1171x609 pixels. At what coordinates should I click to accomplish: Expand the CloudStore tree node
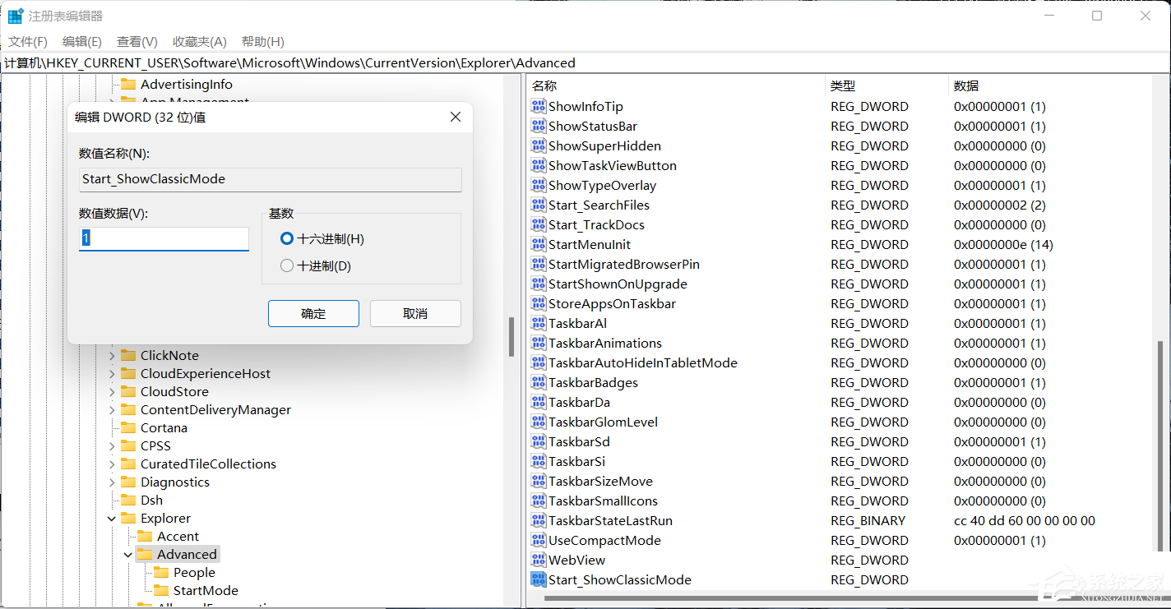[x=113, y=391]
